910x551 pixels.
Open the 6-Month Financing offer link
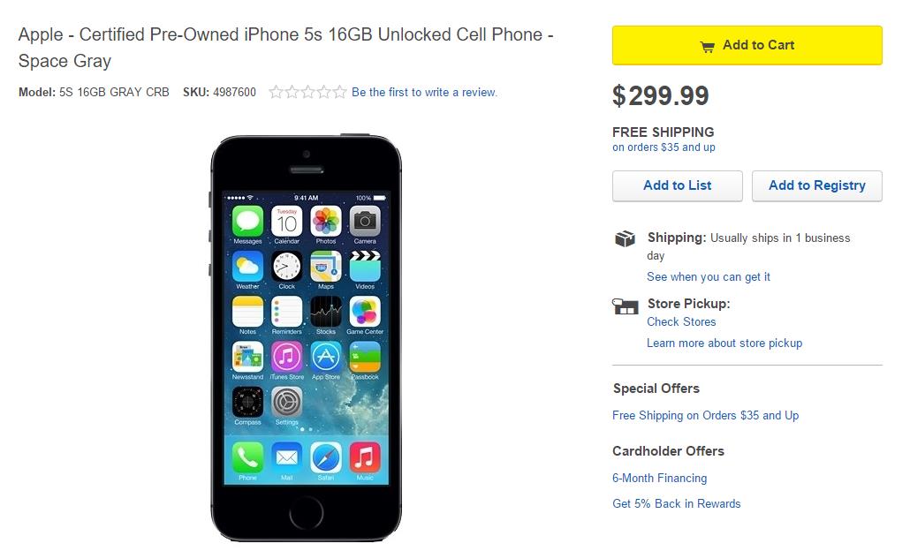pyautogui.click(x=660, y=478)
